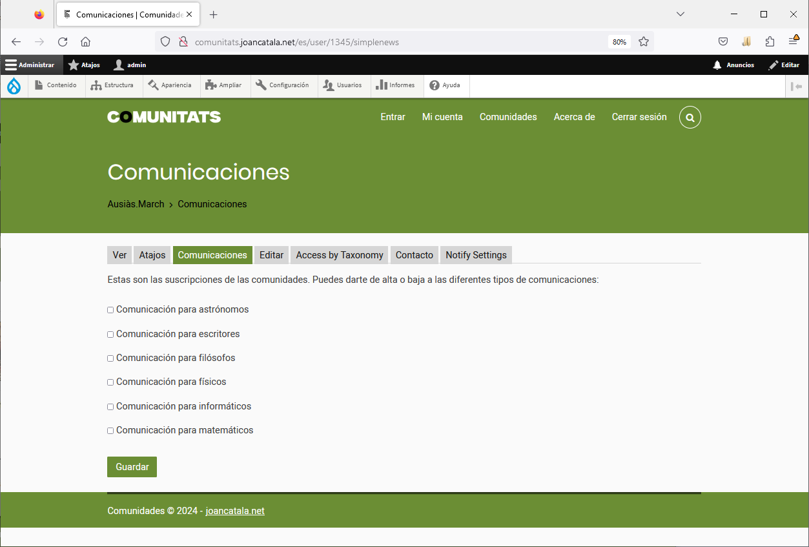This screenshot has width=809, height=547.
Task: Open the site search magnifier icon
Action: point(690,118)
